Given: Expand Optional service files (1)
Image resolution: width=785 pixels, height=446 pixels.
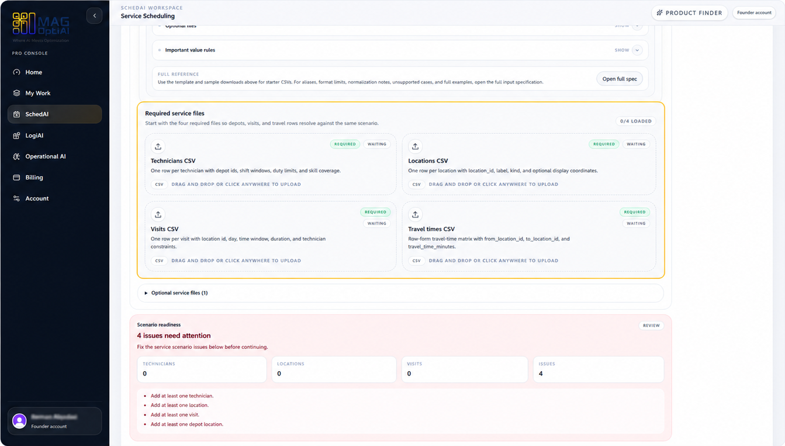Looking at the screenshot, I should click(x=400, y=293).
